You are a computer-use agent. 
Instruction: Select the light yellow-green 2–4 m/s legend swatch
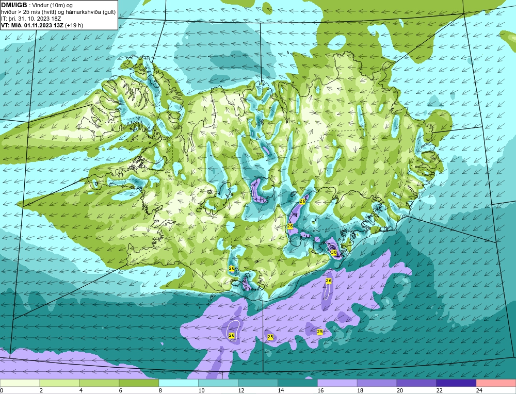59,383
